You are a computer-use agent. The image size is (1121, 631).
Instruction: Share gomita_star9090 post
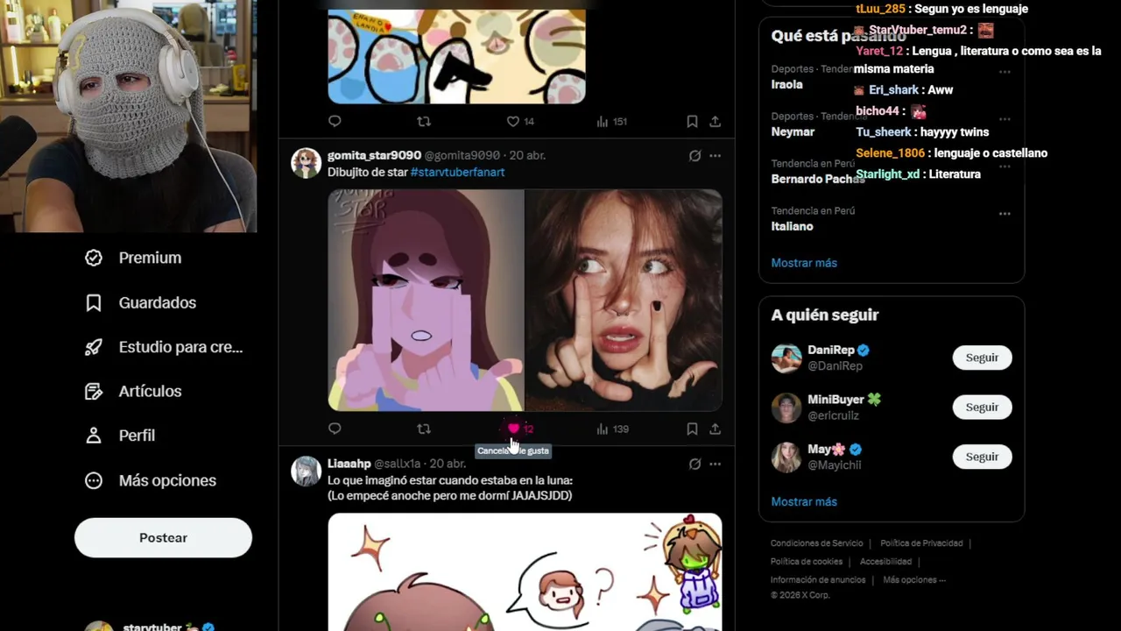pos(715,429)
